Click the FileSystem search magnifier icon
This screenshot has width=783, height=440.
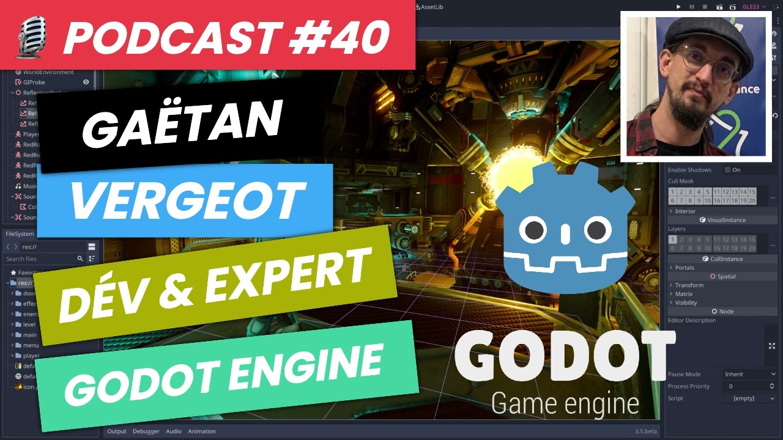tap(80, 259)
